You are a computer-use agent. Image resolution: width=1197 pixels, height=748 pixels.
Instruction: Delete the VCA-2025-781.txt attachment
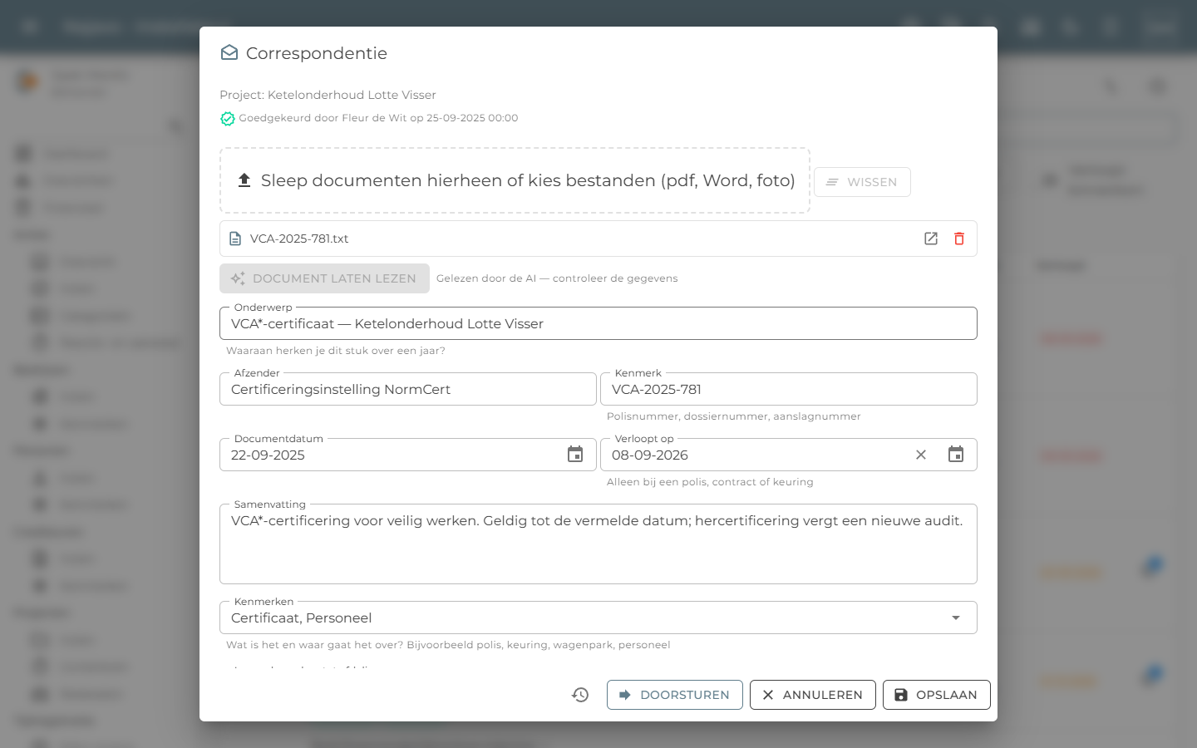coord(959,239)
